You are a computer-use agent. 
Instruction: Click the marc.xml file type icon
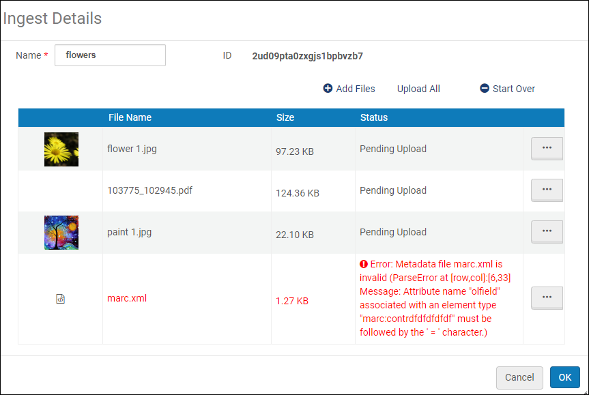(x=60, y=299)
